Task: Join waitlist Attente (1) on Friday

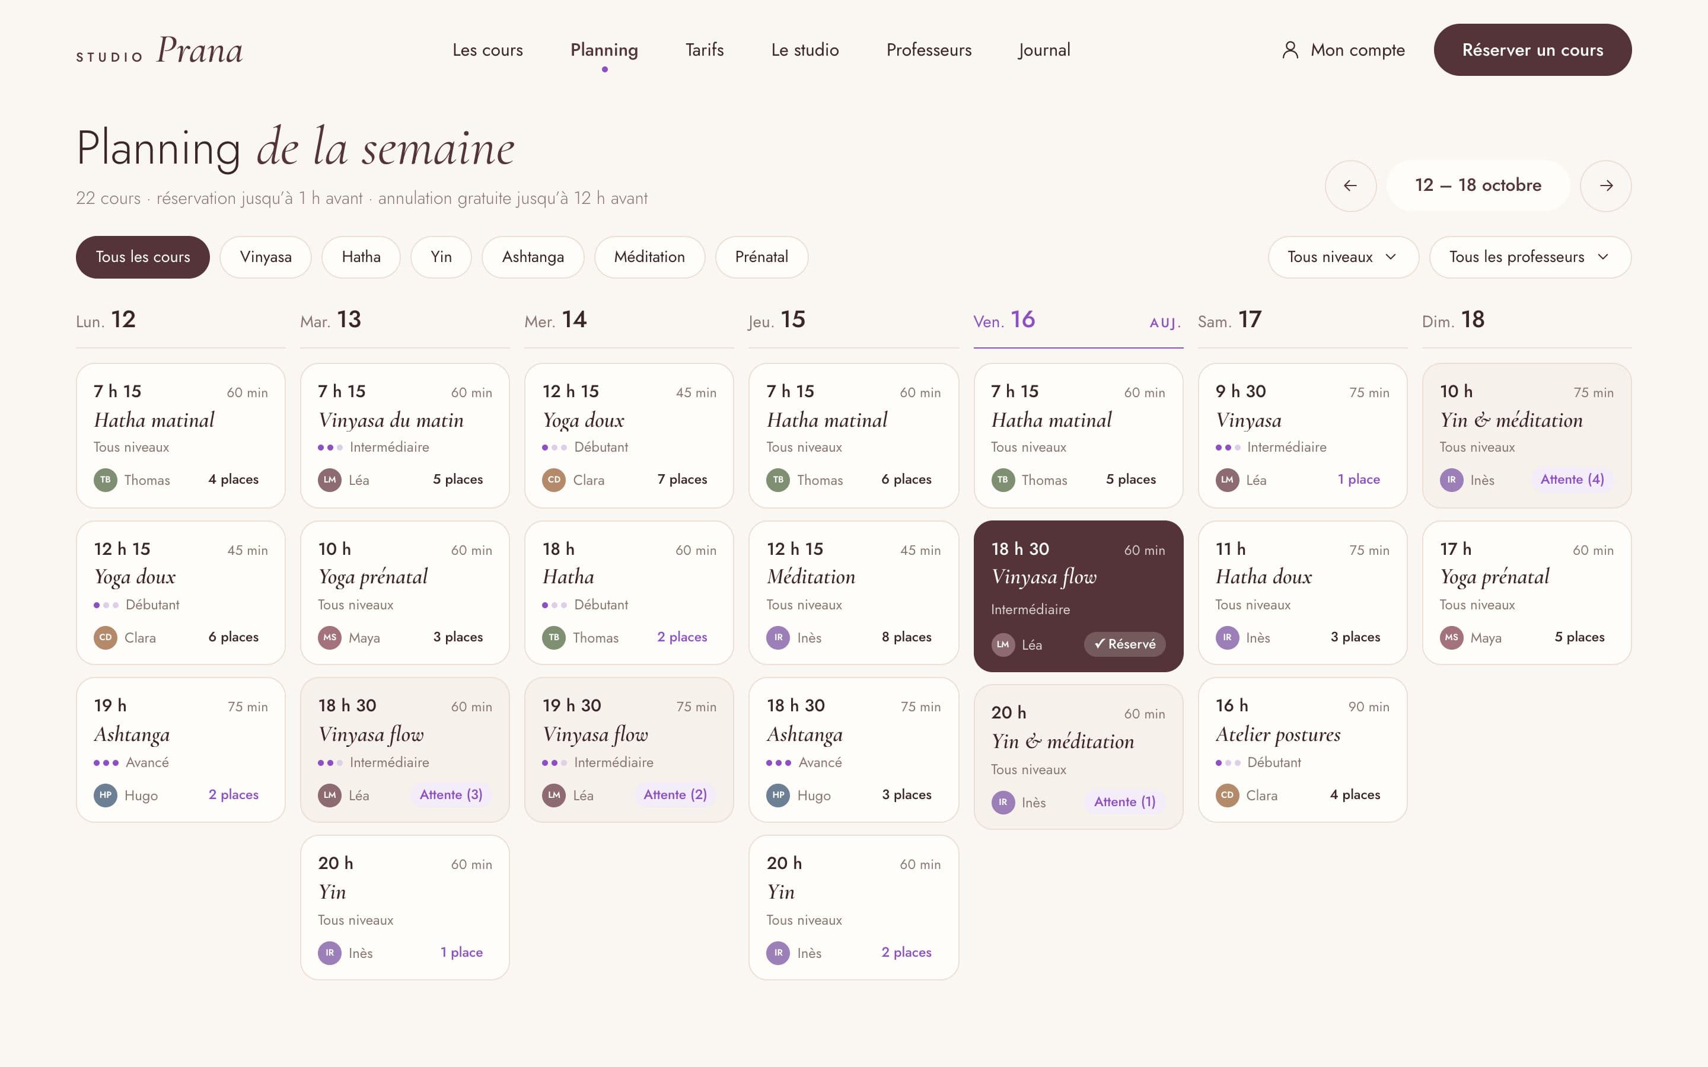Action: (1124, 801)
